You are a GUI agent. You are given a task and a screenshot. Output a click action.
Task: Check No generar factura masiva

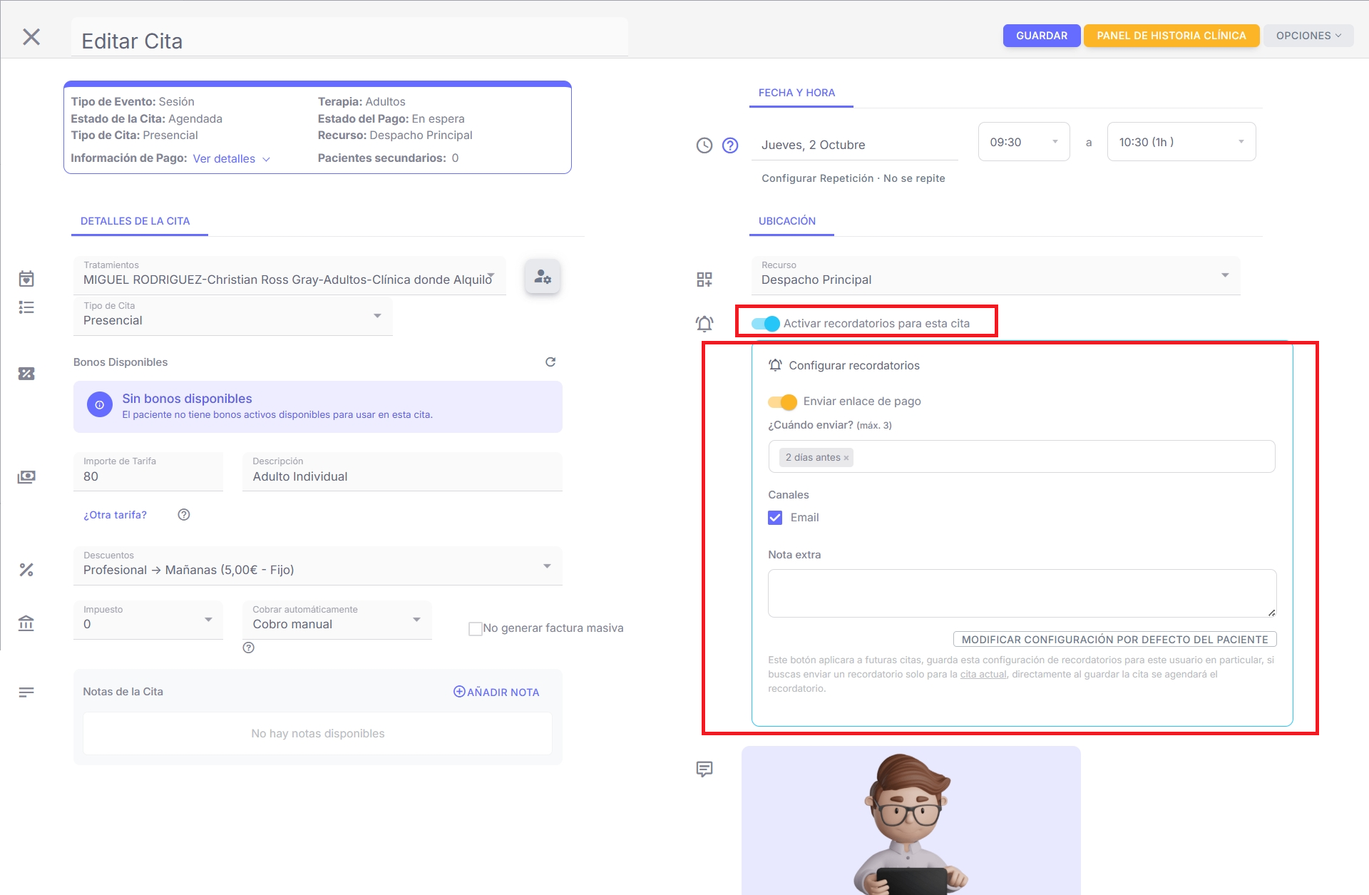pyautogui.click(x=475, y=628)
